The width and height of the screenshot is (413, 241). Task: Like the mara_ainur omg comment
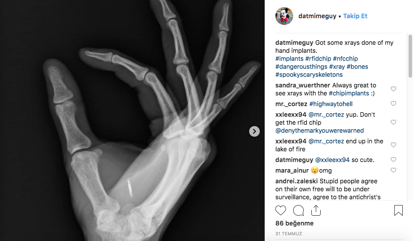click(393, 170)
